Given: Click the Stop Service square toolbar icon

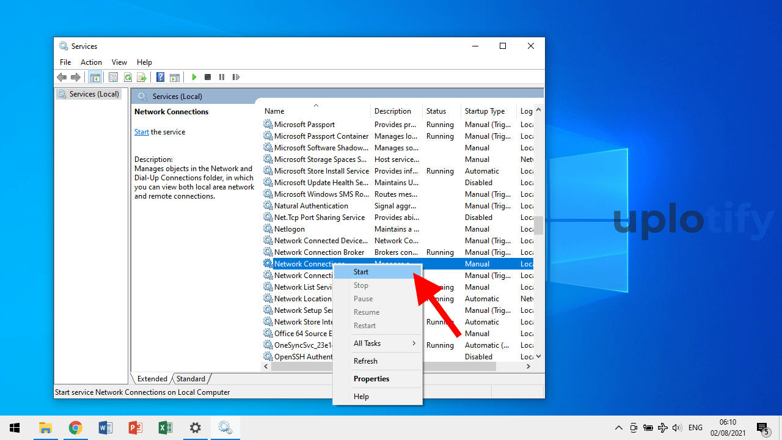Looking at the screenshot, I should (208, 77).
